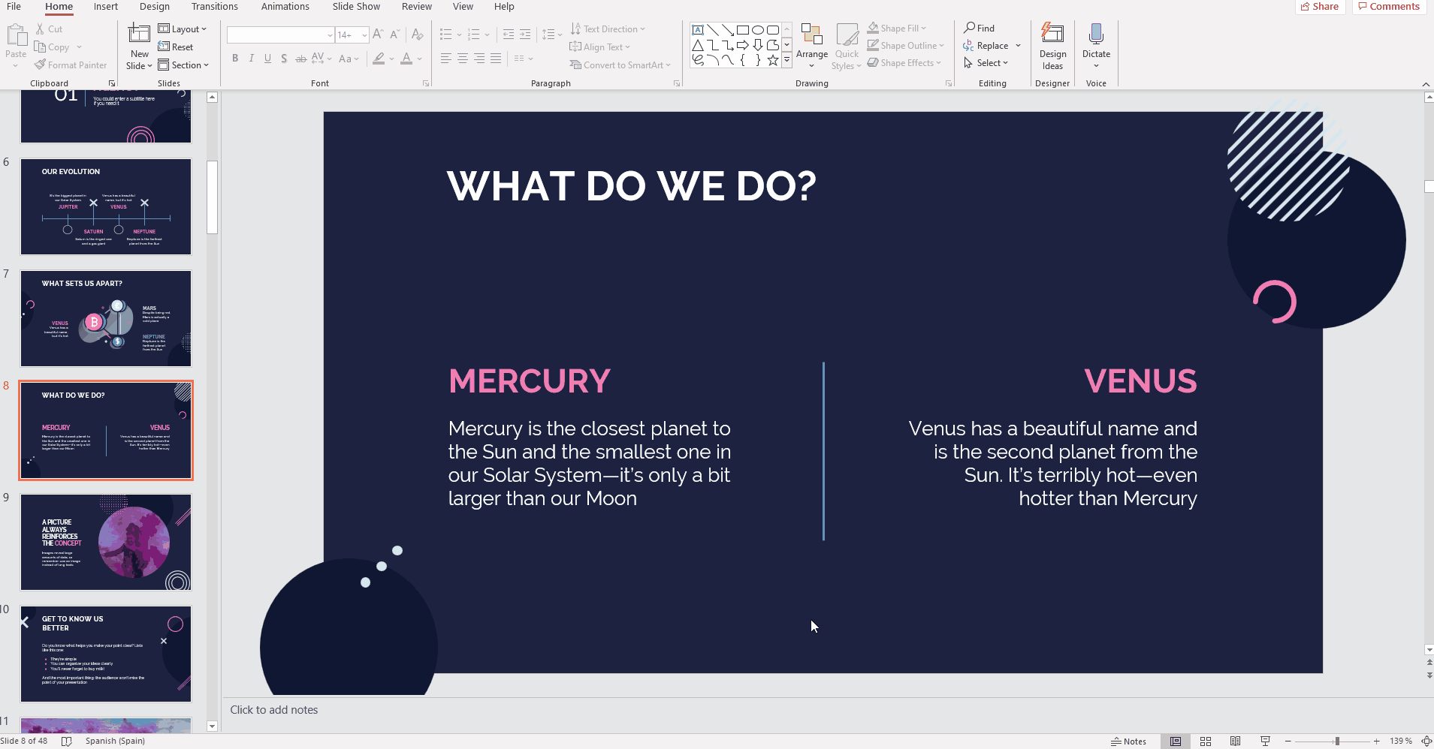Switch to Slide Sorter view
This screenshot has height=749, width=1434.
(1206, 741)
